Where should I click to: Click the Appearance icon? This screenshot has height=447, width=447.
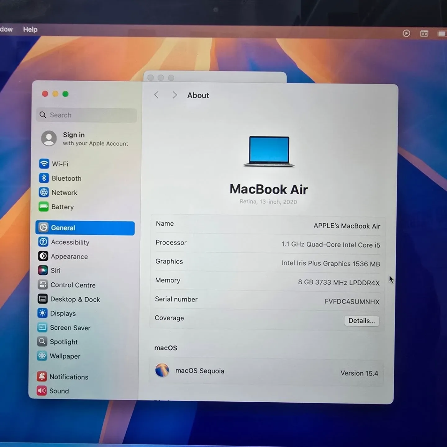pyautogui.click(x=43, y=256)
